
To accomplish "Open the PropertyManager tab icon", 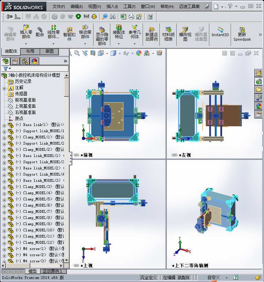I will pyautogui.click(x=15, y=61).
